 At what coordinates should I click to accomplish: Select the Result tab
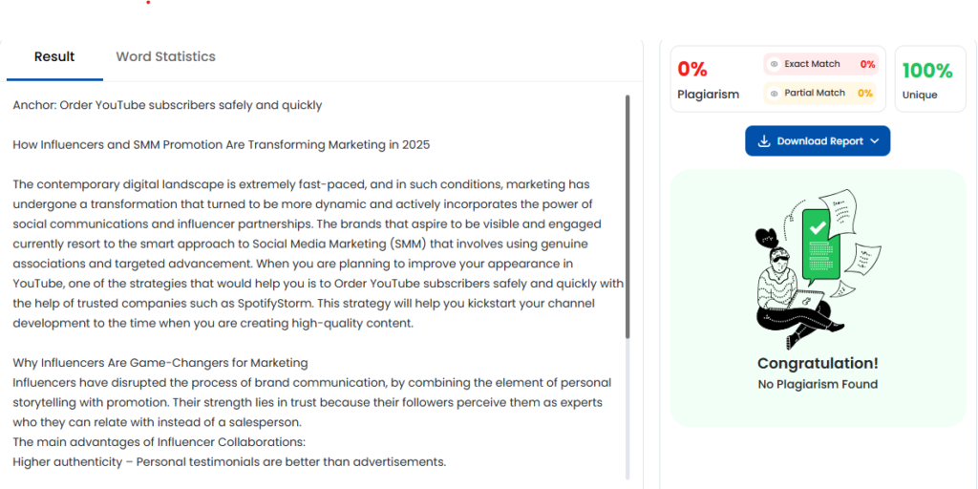pos(54,56)
